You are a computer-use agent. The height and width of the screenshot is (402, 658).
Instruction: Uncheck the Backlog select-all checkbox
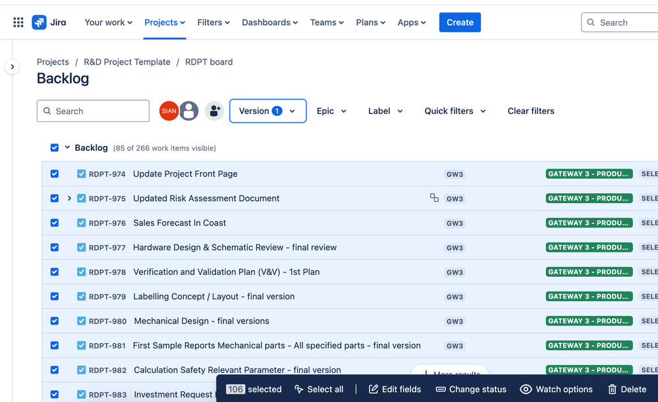point(55,148)
